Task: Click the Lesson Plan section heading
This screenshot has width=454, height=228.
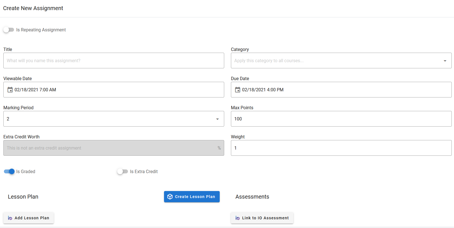Action: coord(23,197)
